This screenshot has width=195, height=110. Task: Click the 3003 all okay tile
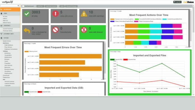tap(36, 16)
